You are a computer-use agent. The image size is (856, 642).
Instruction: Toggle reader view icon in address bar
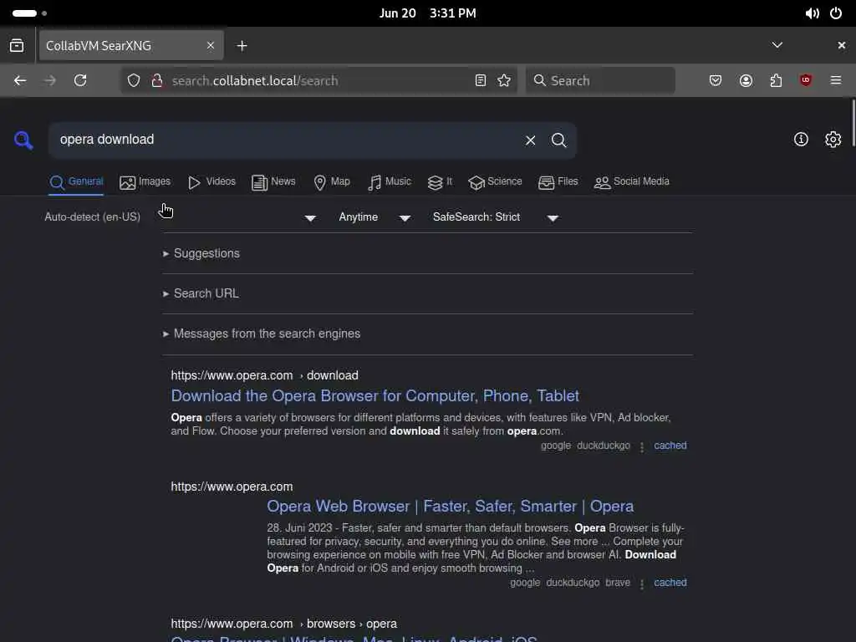click(x=481, y=81)
